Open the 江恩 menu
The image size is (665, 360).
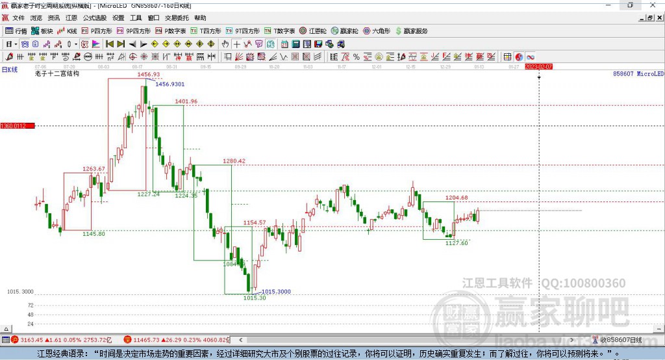point(71,18)
